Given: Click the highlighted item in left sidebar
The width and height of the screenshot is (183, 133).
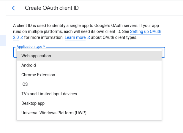Looking at the screenshot, I should (3, 41).
